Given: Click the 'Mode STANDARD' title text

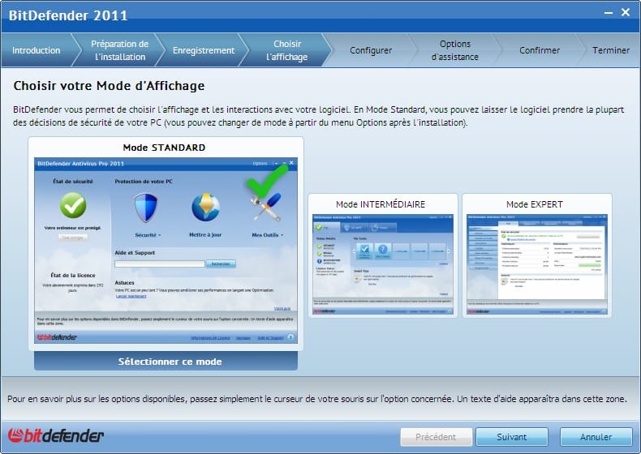Looking at the screenshot, I should click(x=165, y=148).
